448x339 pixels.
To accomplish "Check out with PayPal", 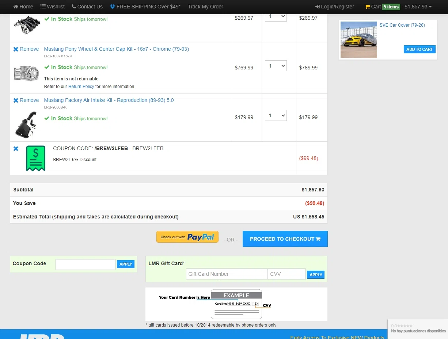I will point(187,237).
